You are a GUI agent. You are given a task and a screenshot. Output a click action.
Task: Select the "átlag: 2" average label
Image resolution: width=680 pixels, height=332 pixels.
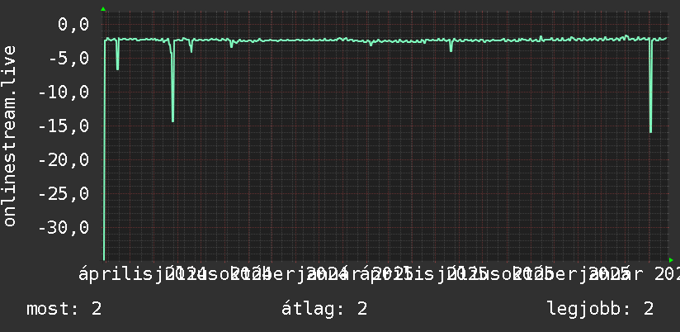point(324,309)
